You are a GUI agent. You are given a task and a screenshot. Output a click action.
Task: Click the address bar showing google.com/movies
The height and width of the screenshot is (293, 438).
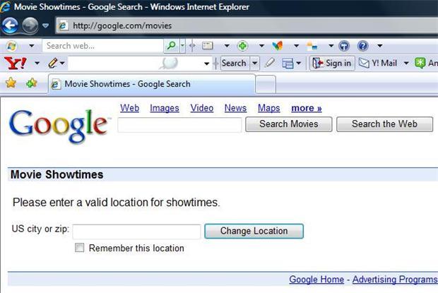point(247,25)
